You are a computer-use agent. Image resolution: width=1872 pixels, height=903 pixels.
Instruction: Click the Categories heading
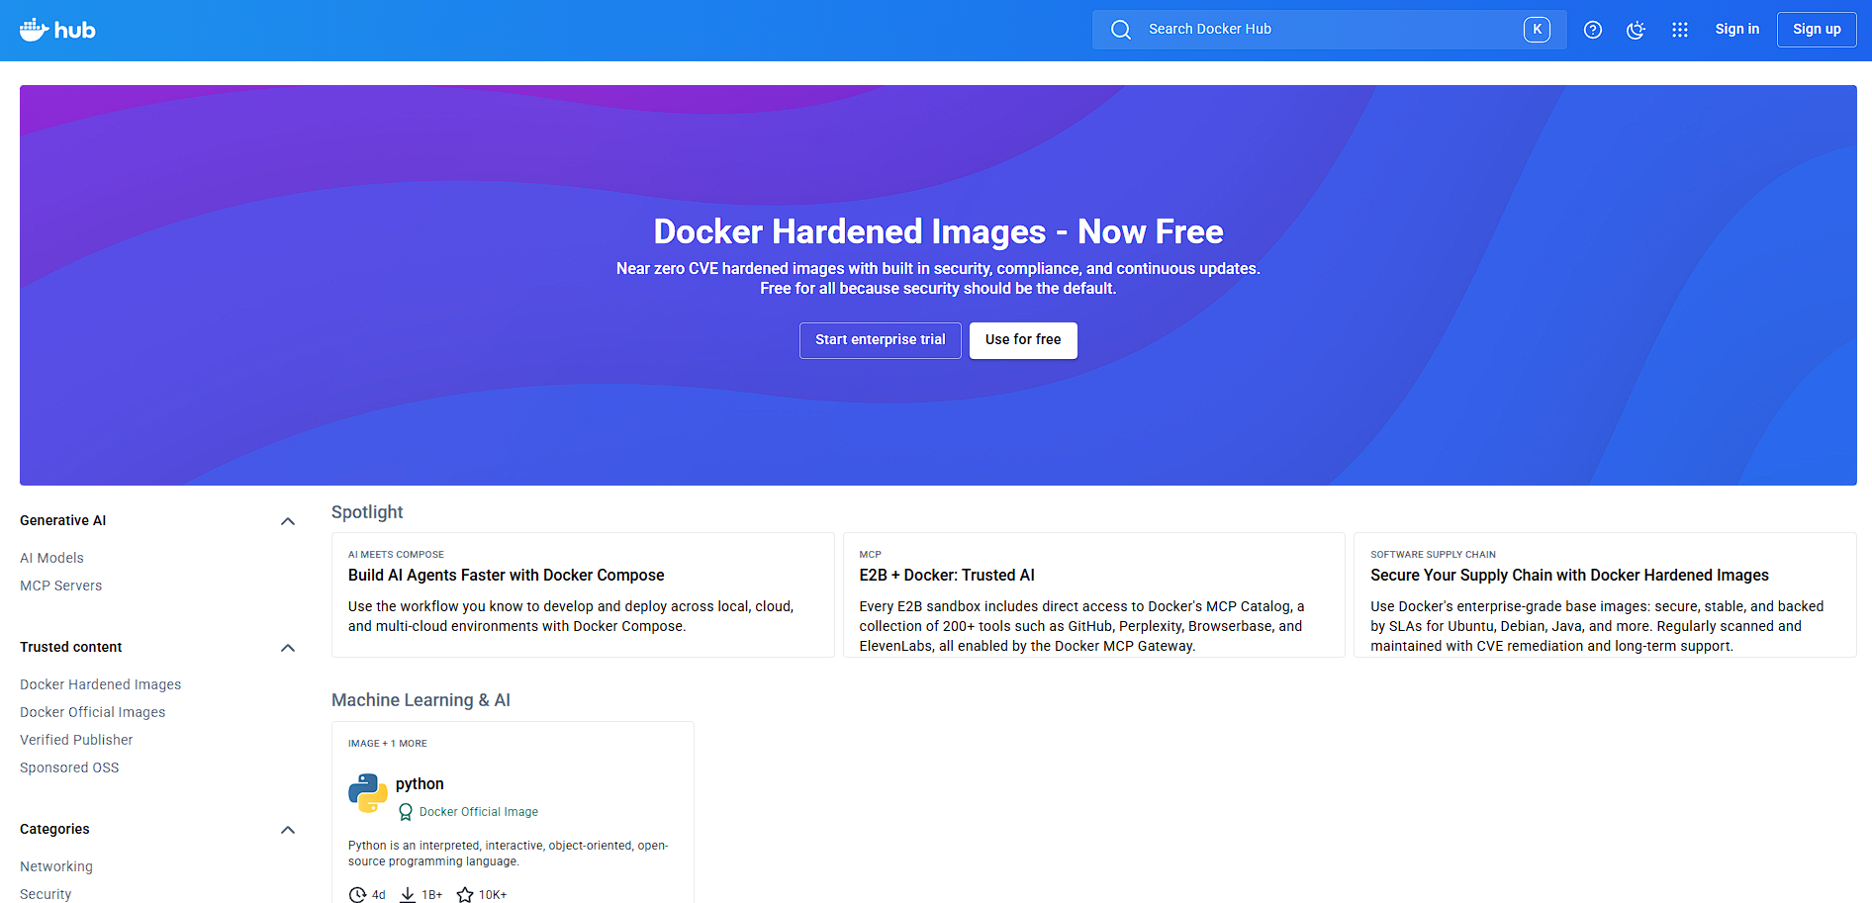54,829
